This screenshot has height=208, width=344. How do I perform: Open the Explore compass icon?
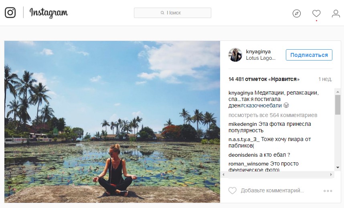point(296,13)
